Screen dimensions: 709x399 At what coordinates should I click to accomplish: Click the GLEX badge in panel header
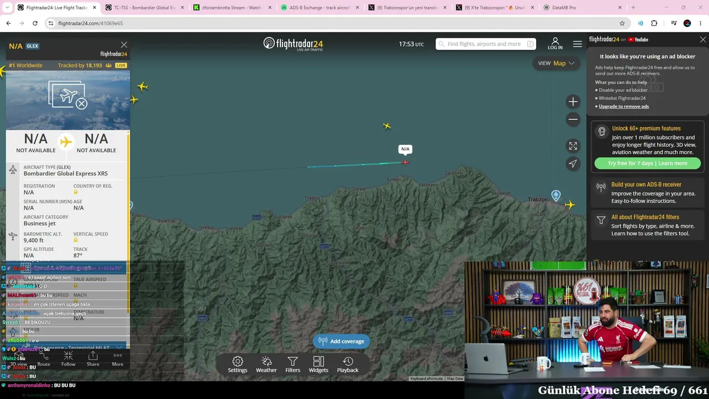[32, 46]
